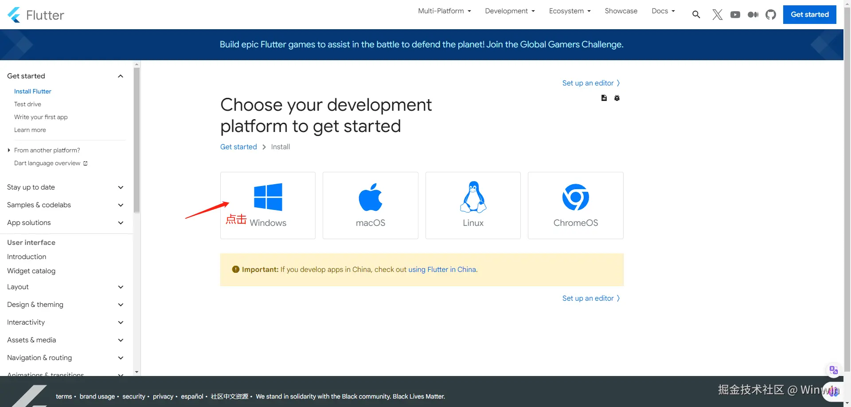Expand the Interactivity section
The height and width of the screenshot is (407, 851).
[65, 322]
